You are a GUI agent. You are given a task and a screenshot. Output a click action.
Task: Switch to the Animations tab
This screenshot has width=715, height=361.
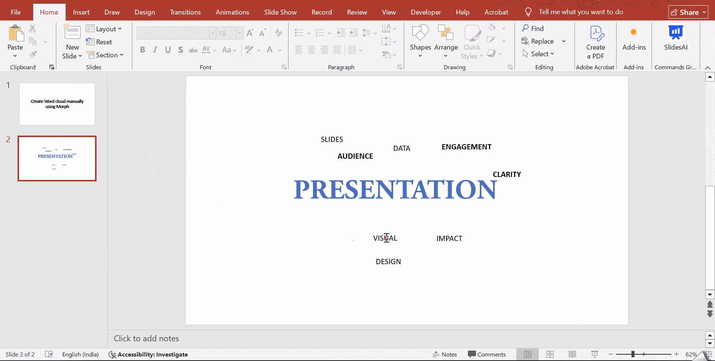pyautogui.click(x=232, y=12)
